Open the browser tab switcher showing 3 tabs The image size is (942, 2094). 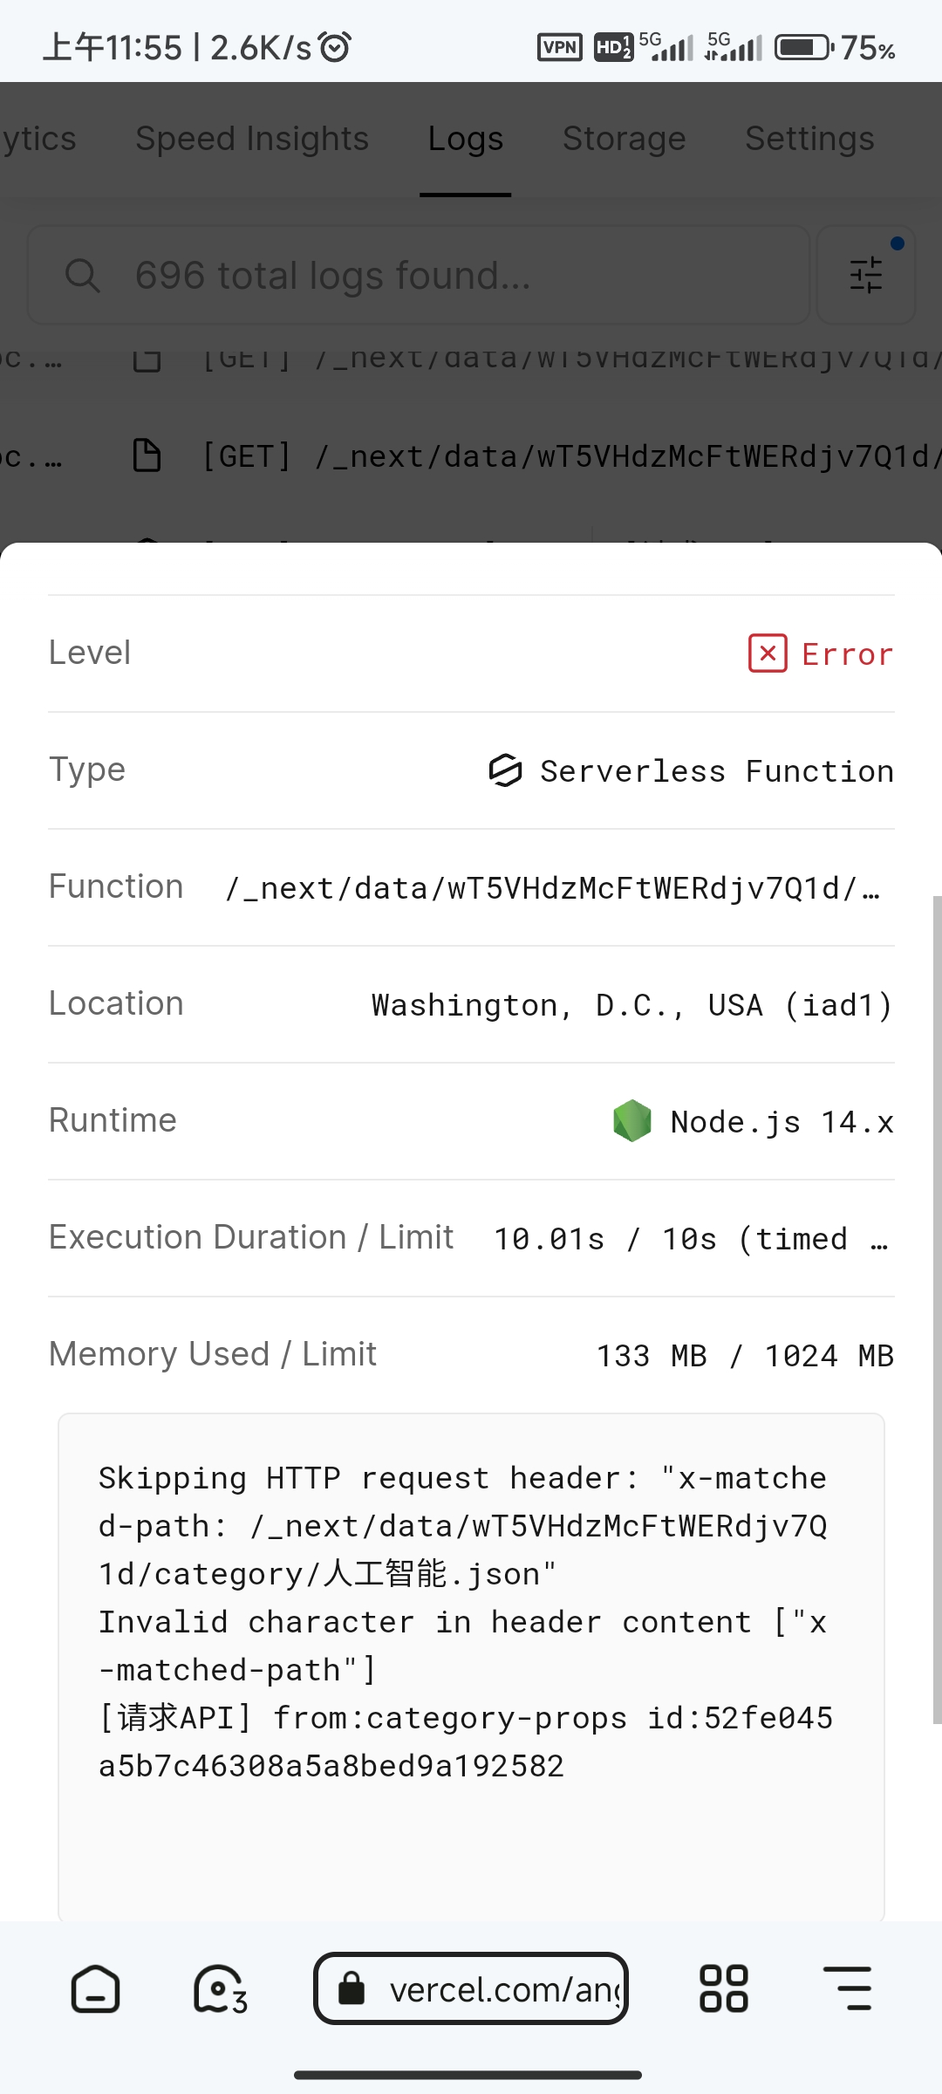point(218,1990)
